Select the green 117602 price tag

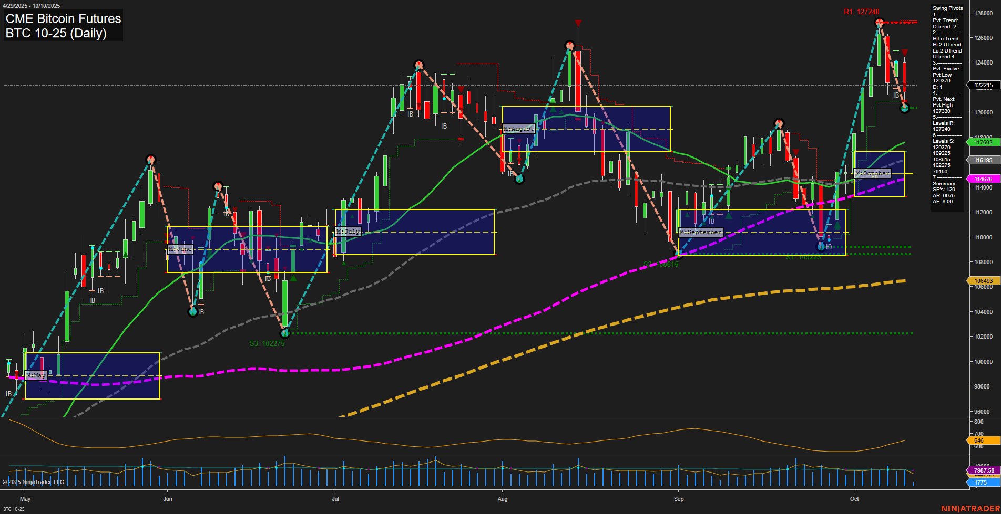983,142
